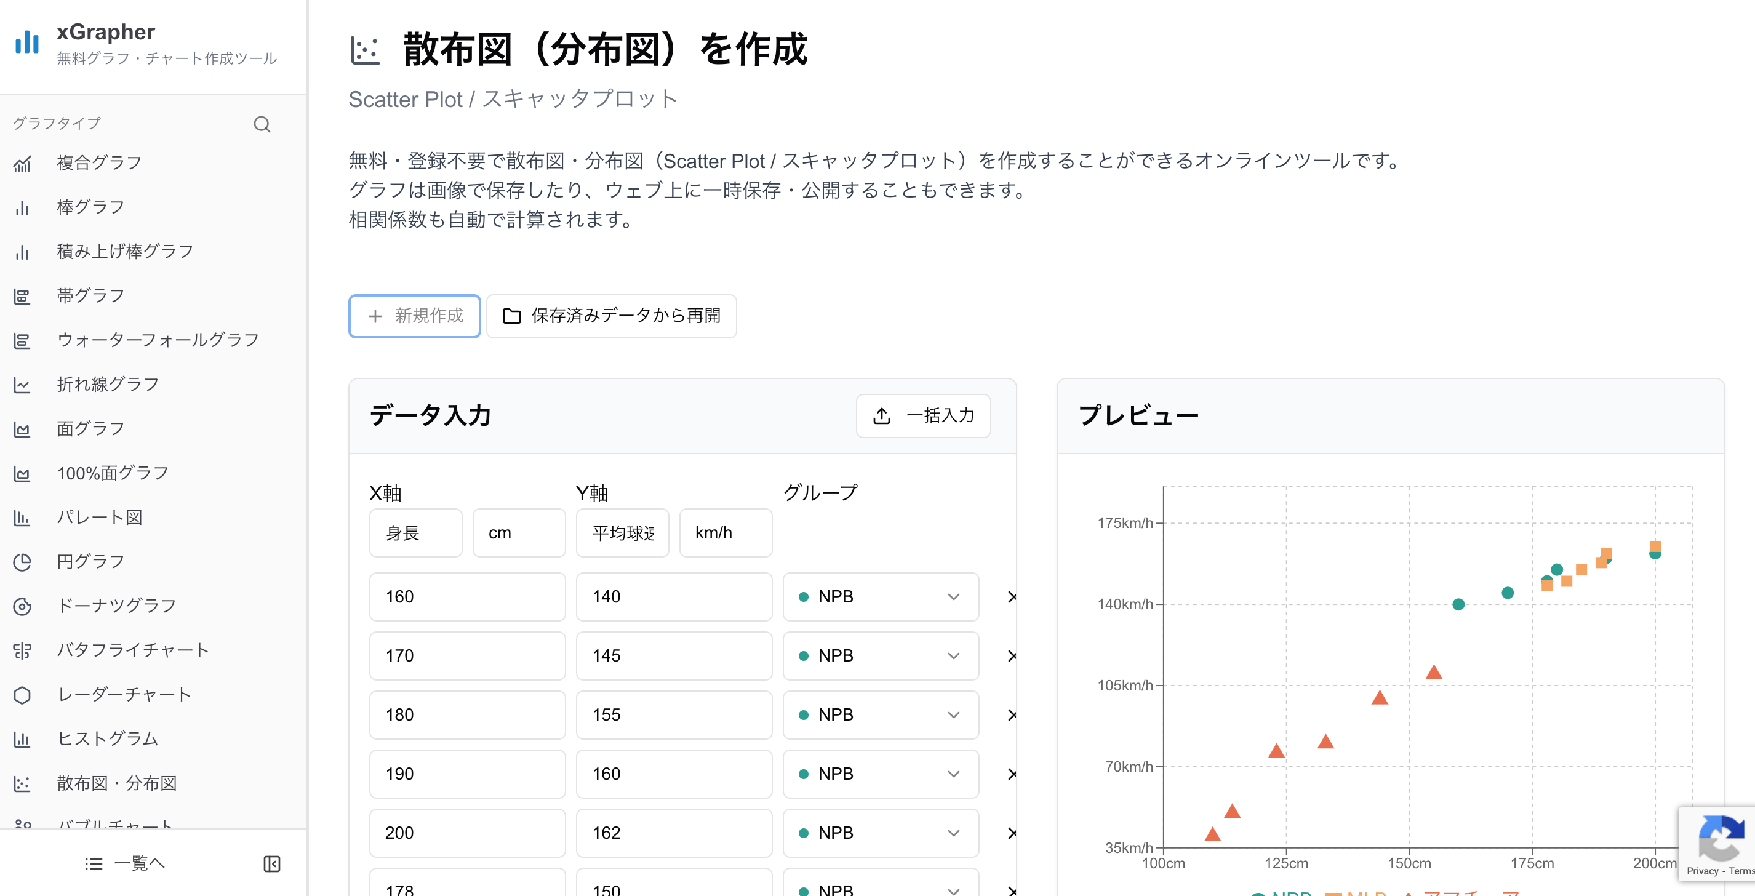Screen dimensions: 1755x896
Task: Switch to 散布図・分布図 in sidebar
Action: pos(116,783)
